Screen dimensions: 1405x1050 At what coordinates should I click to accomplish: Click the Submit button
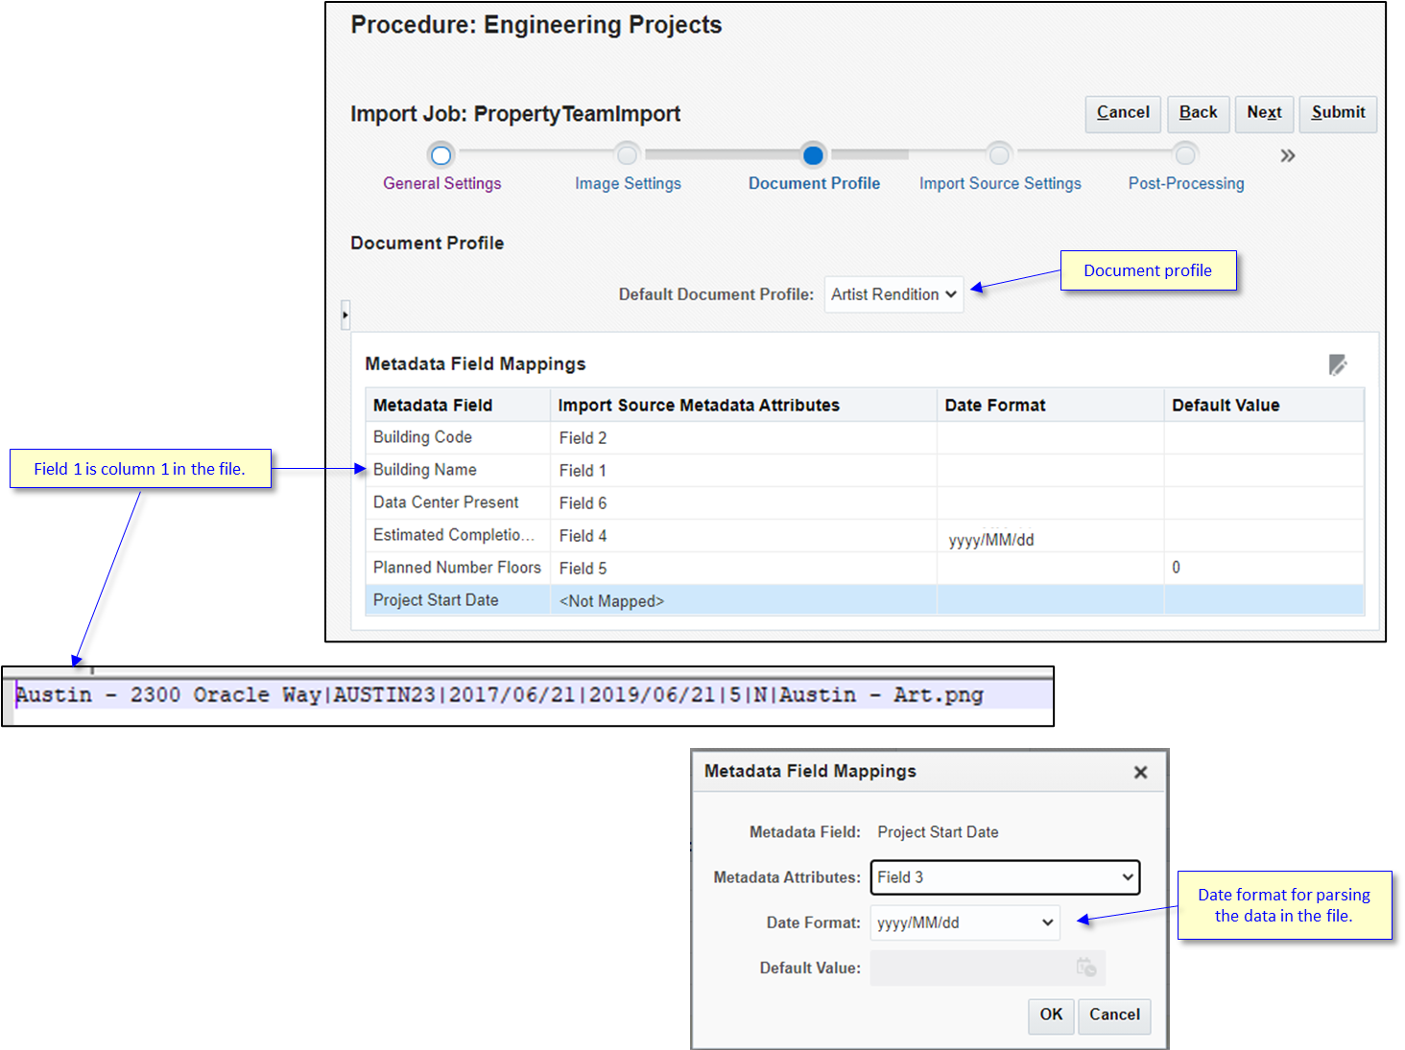[1337, 113]
